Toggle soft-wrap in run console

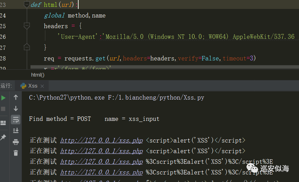coord(16,120)
